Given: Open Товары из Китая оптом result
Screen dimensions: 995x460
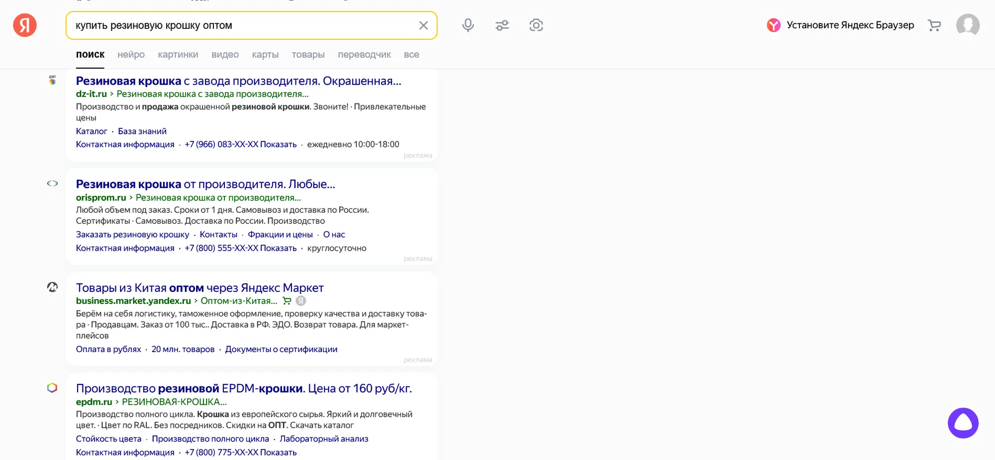Looking at the screenshot, I should [199, 288].
